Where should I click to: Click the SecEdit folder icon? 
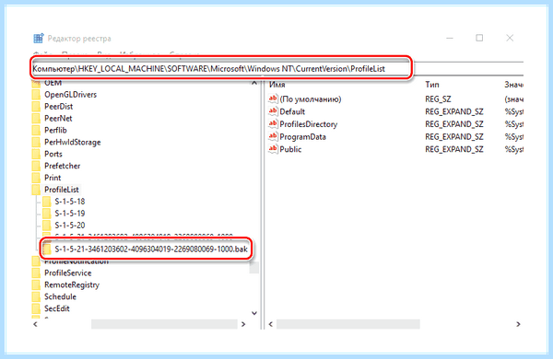click(36, 308)
